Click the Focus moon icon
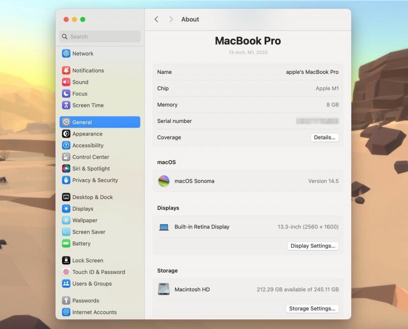This screenshot has height=329, width=408. point(66,94)
